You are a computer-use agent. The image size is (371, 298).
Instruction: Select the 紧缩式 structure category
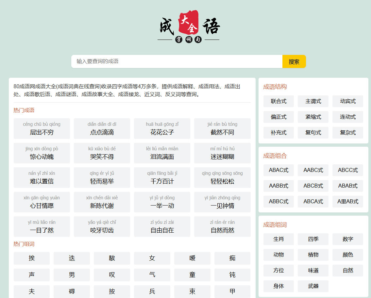click(x=313, y=117)
